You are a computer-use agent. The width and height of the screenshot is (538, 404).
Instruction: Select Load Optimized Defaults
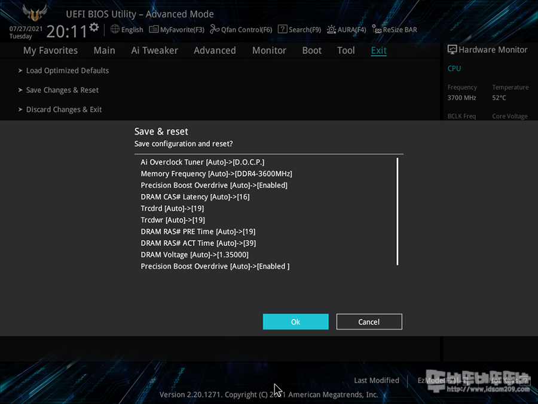[68, 71]
